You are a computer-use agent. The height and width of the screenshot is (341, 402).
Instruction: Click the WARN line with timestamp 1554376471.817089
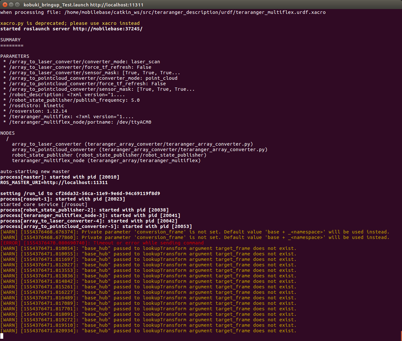pyautogui.click(x=148, y=303)
